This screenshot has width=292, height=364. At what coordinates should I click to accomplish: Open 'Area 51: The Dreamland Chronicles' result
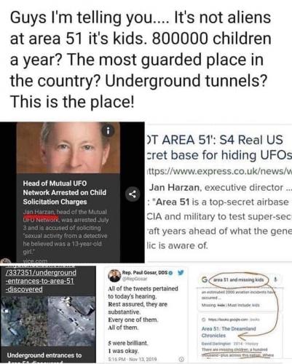229,332
